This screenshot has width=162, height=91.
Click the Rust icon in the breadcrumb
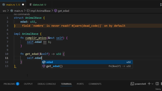click(x=12, y=11)
